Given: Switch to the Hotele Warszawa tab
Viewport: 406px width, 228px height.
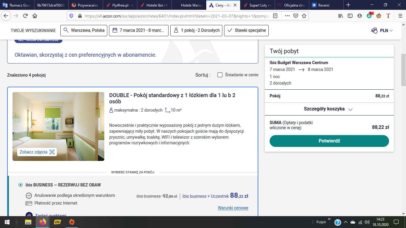Looking at the screenshot, I should 189,5.
